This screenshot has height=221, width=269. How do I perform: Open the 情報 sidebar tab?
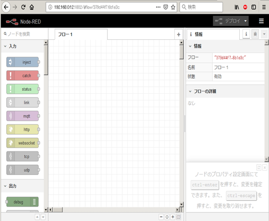tap(213, 34)
